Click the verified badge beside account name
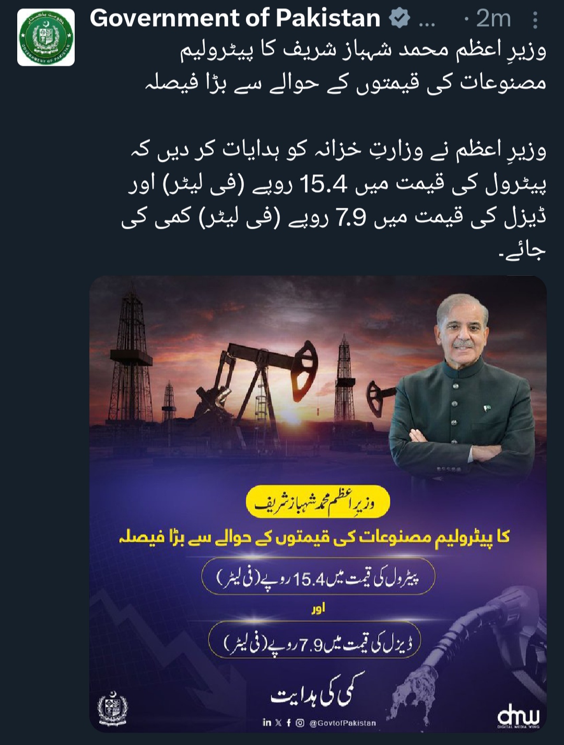The image size is (564, 745). pos(399,19)
